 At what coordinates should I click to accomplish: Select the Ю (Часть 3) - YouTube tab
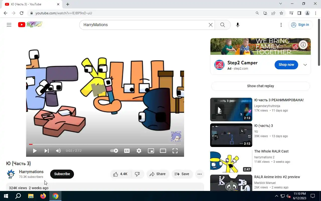(32, 4)
